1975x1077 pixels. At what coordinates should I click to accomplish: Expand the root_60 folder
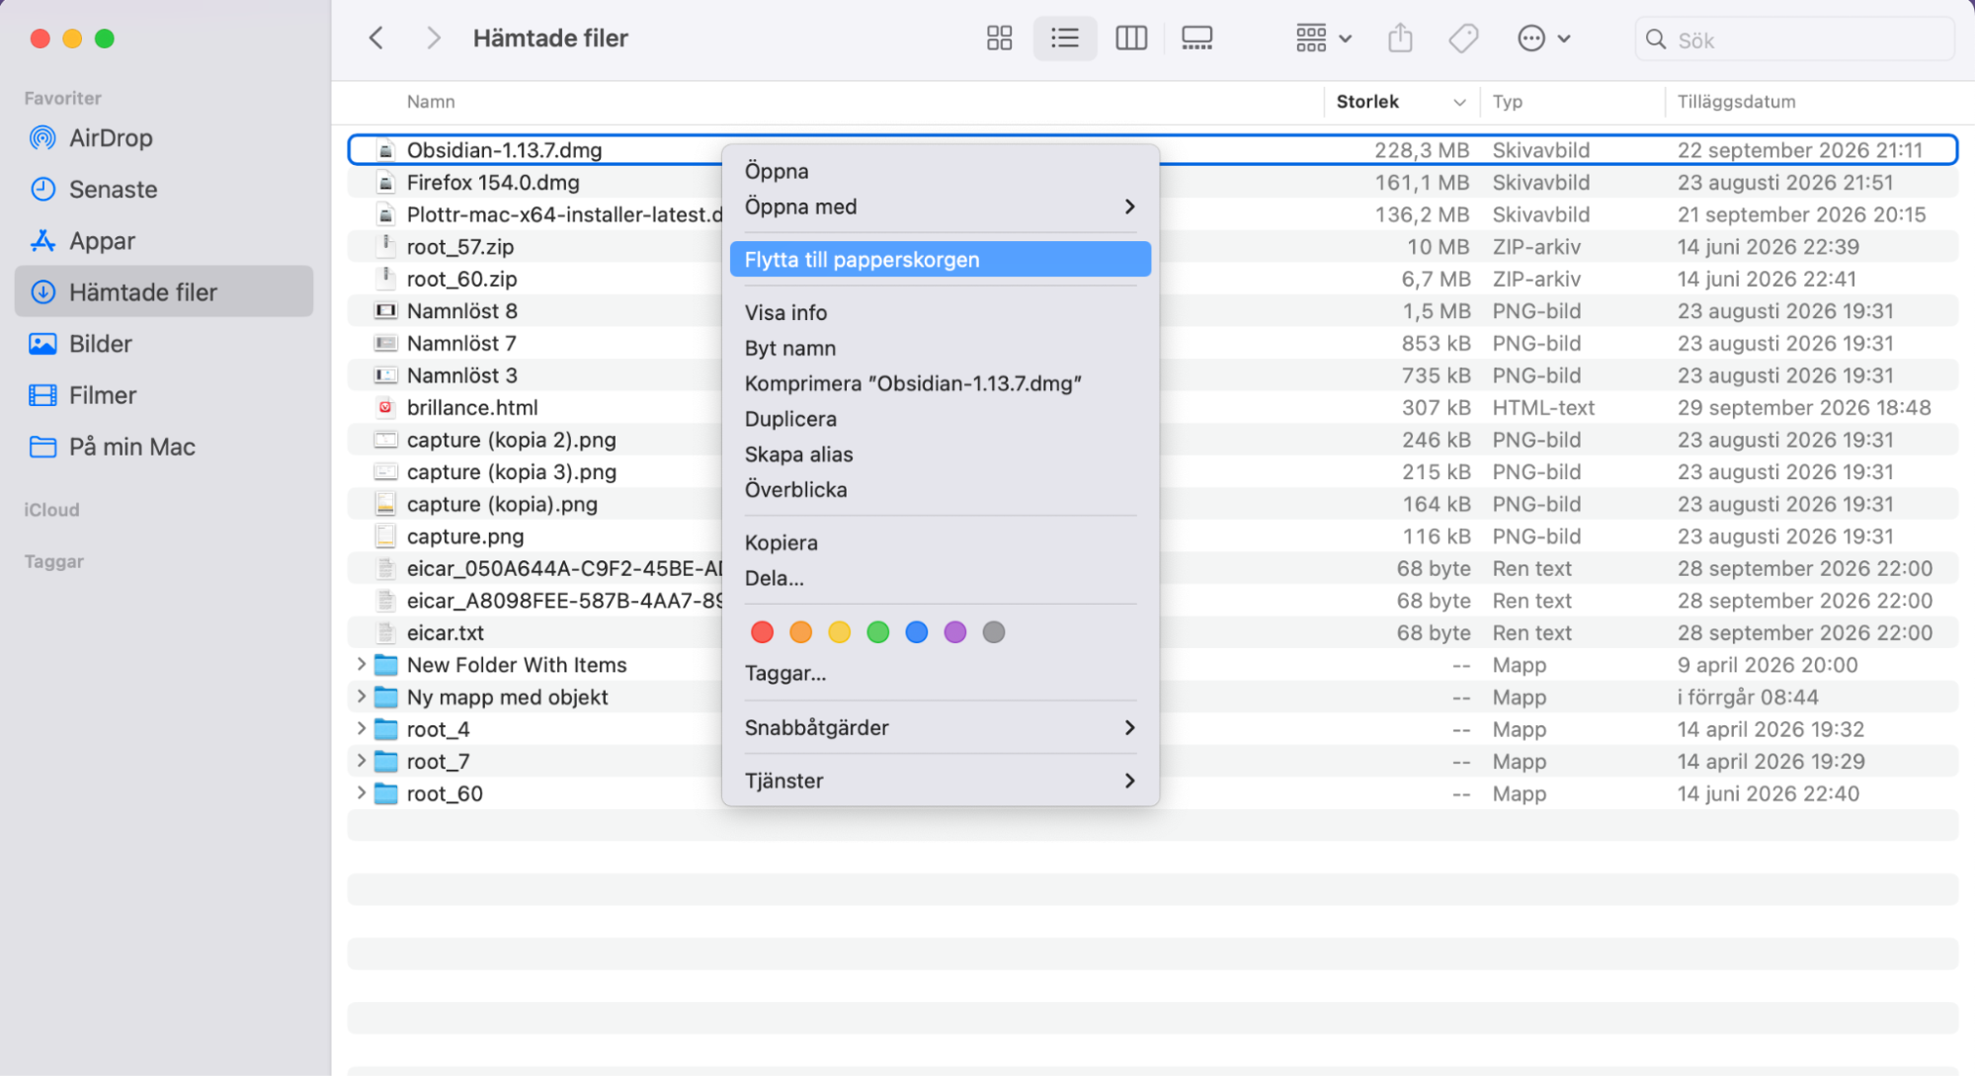coord(361,793)
